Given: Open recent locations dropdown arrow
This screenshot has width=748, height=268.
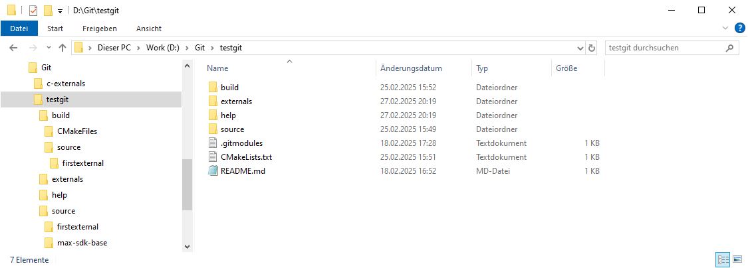Looking at the screenshot, I should pyautogui.click(x=49, y=48).
